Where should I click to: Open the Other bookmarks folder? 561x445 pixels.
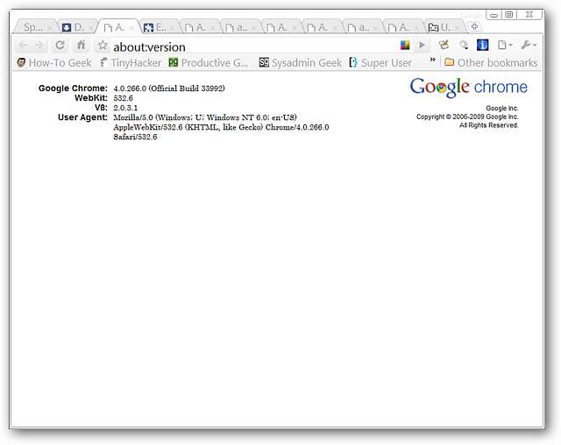pos(491,63)
